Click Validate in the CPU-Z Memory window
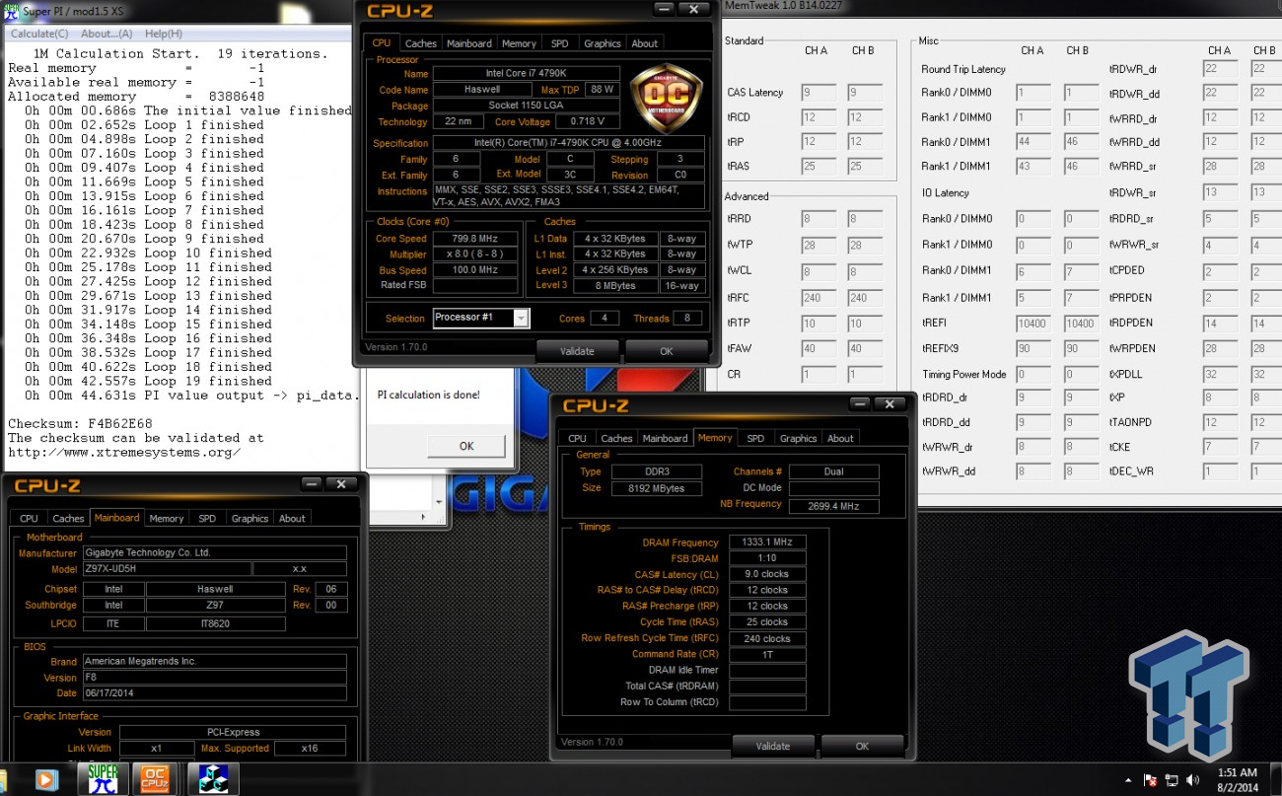The image size is (1282, 796). pos(773,746)
